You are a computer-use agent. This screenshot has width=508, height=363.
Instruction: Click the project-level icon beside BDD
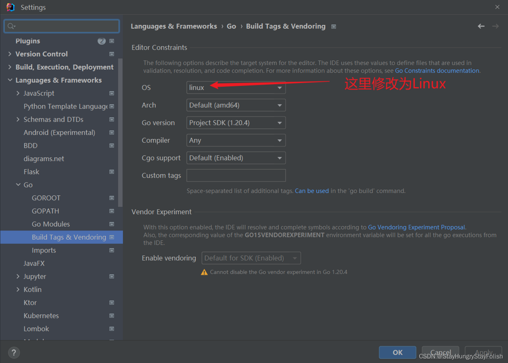pos(112,146)
